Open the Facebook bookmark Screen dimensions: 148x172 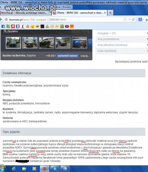(x=3, y=27)
